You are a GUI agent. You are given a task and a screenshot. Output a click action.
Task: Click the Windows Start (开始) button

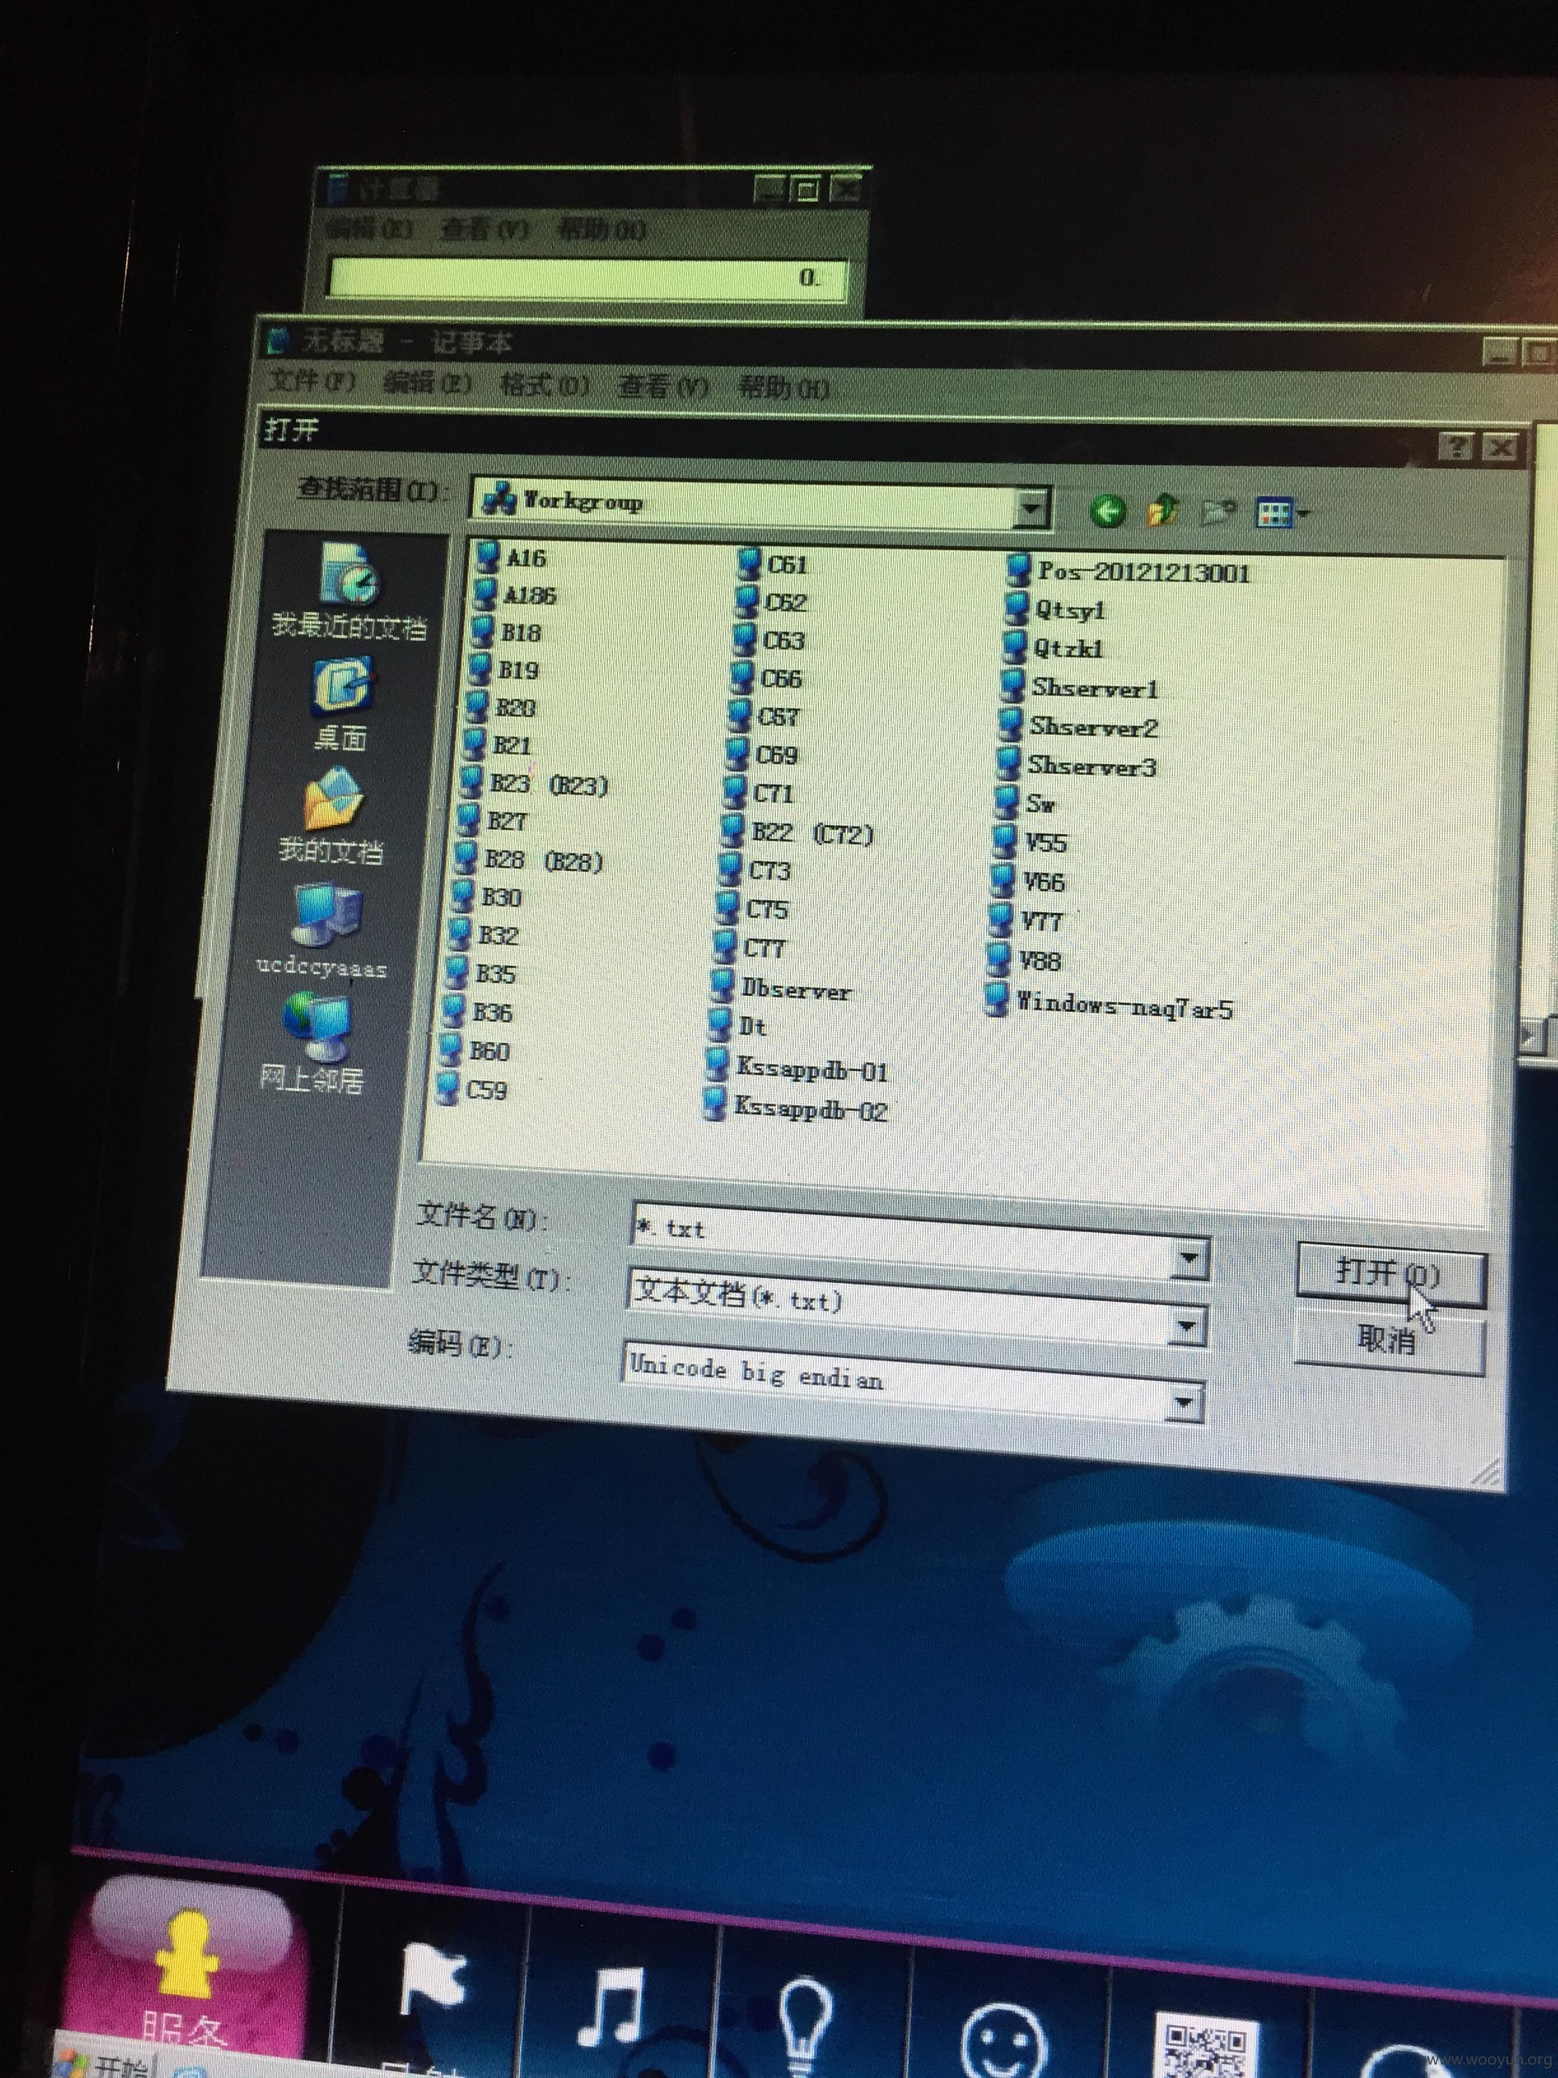click(x=104, y=2065)
